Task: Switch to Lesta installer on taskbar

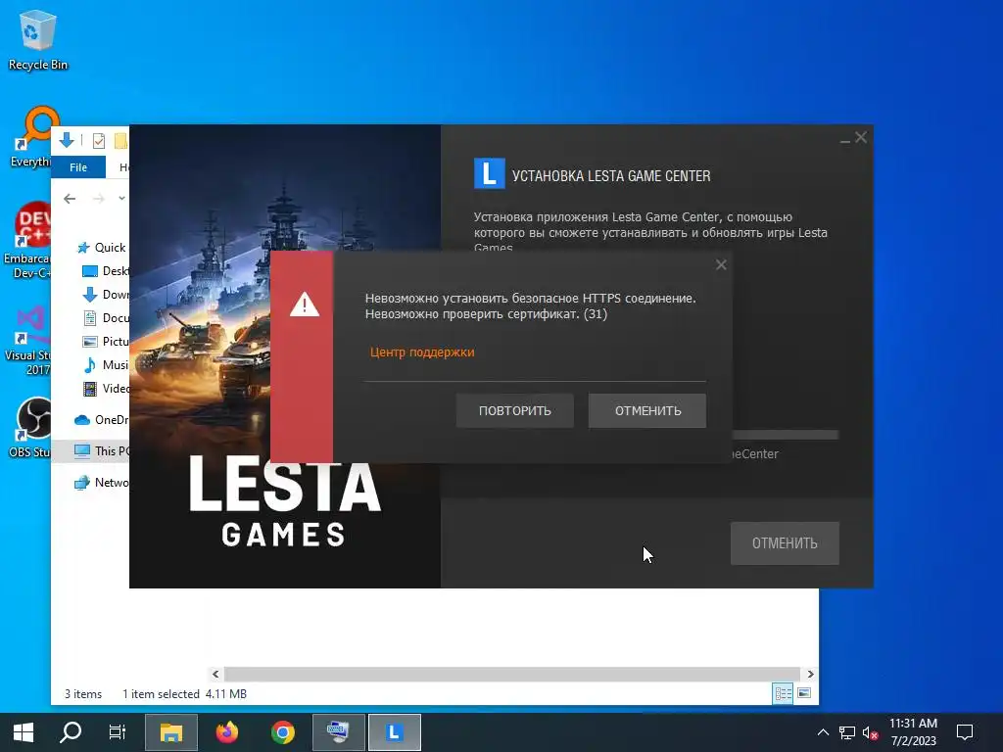Action: (395, 732)
